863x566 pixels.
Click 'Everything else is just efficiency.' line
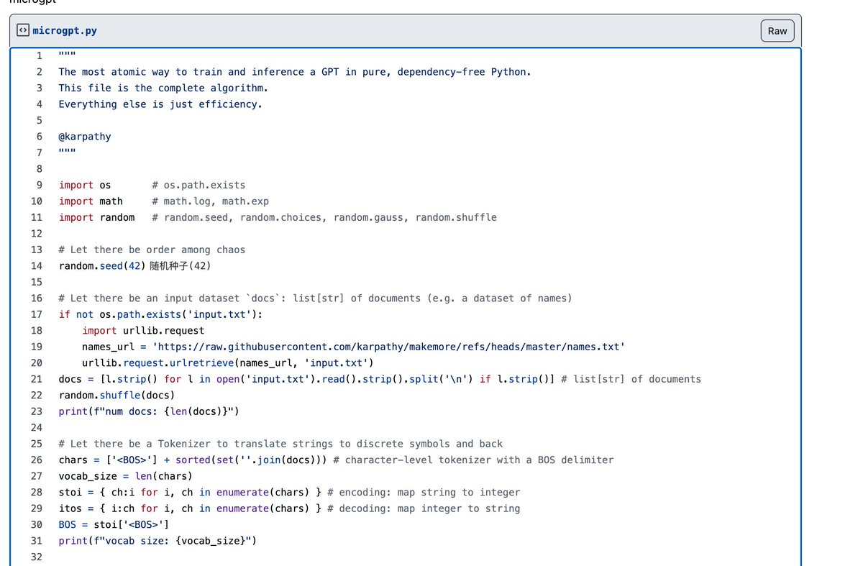(160, 104)
